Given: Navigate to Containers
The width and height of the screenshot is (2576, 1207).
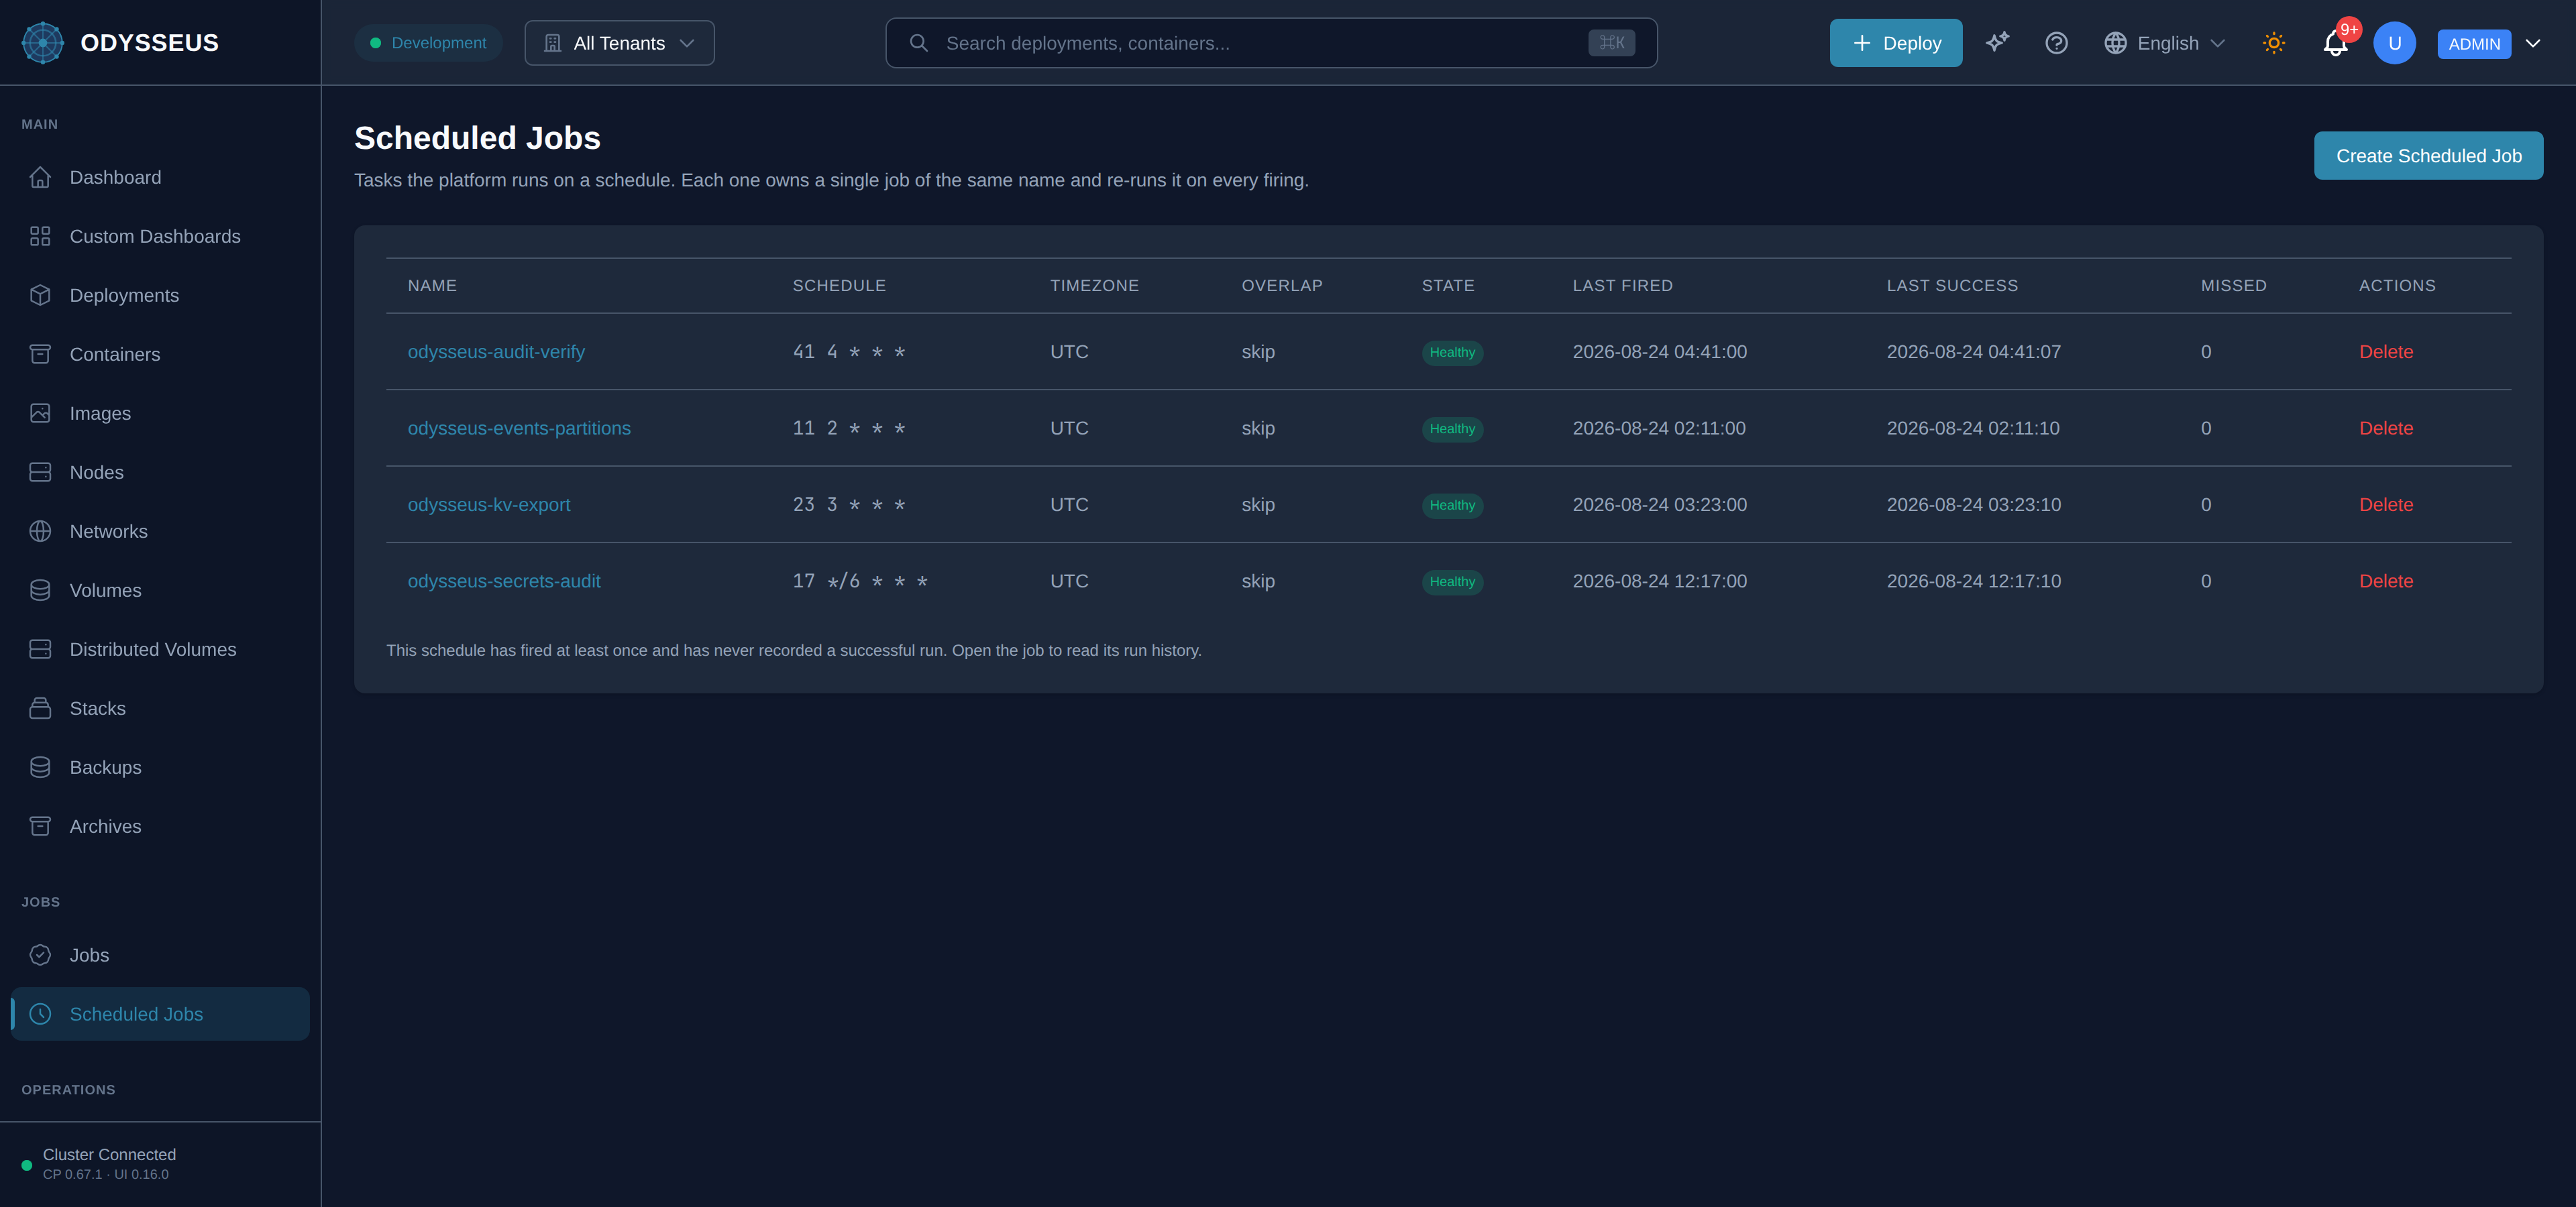Looking at the screenshot, I should click(x=160, y=353).
